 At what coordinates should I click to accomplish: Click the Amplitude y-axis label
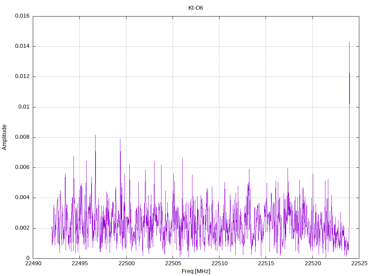[x=4, y=137]
